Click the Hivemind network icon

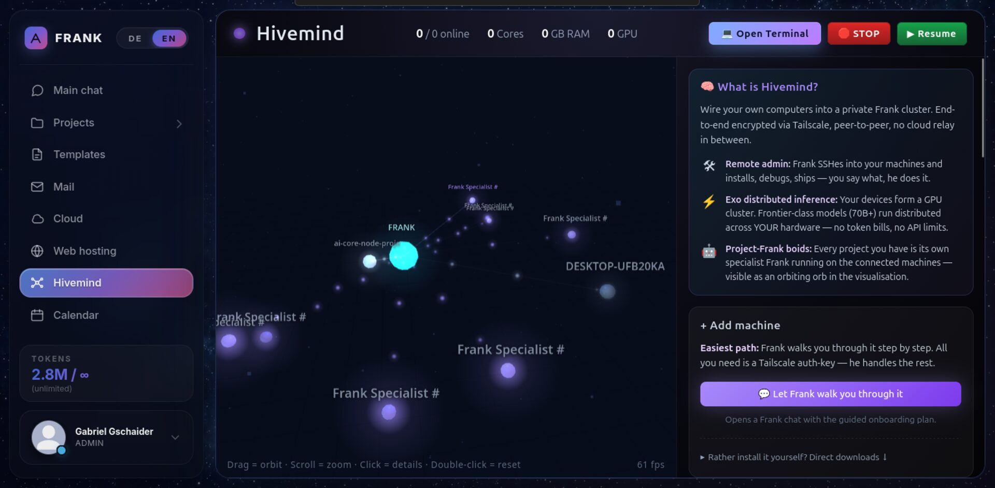point(37,283)
